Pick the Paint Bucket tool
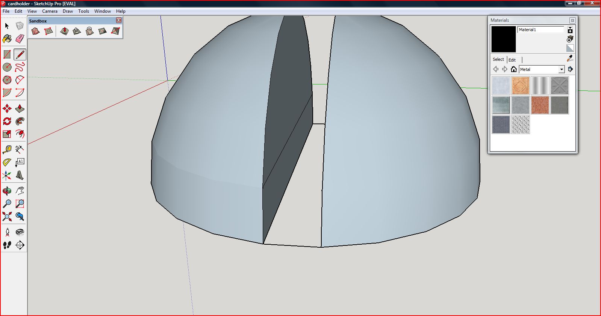This screenshot has height=316, width=601. point(7,38)
